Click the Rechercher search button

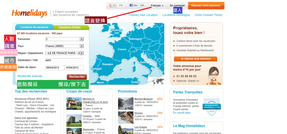pos(77,77)
